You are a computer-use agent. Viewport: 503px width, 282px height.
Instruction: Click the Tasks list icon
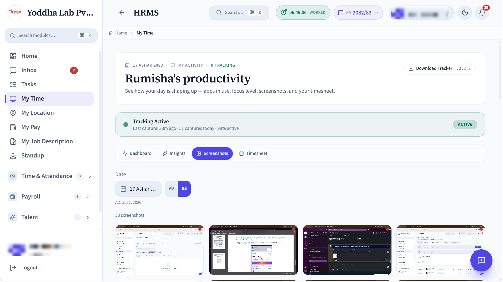[x=13, y=85]
